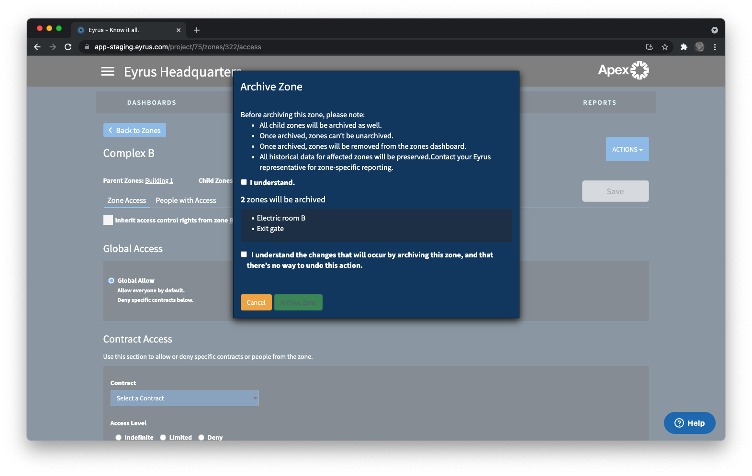Click the Back to Zones button
752x476 pixels.
pos(135,130)
